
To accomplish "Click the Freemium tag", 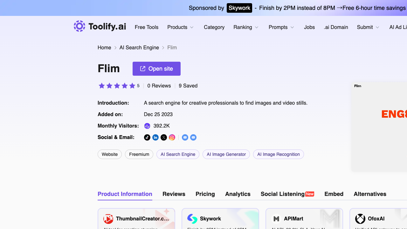I will [139, 154].
